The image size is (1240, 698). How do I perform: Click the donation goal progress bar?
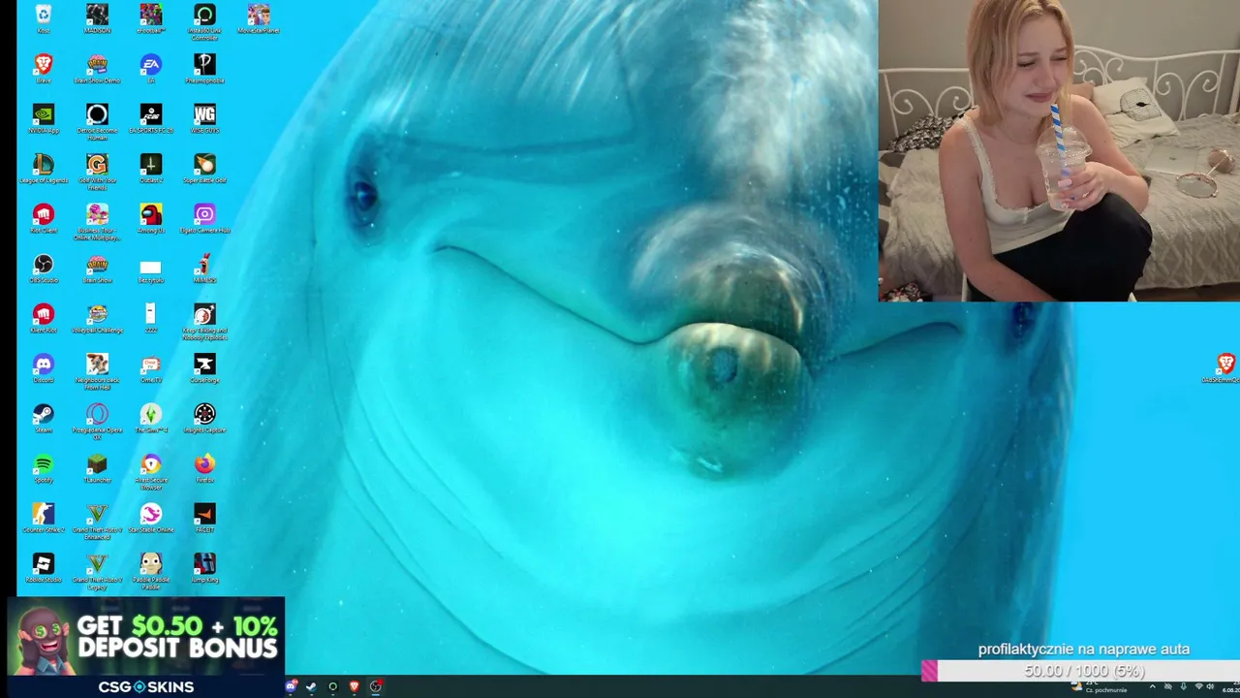click(1080, 671)
